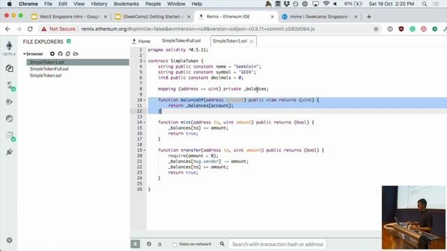Click the red shield extension icon
This screenshot has width=447, height=251.
(x=401, y=29)
